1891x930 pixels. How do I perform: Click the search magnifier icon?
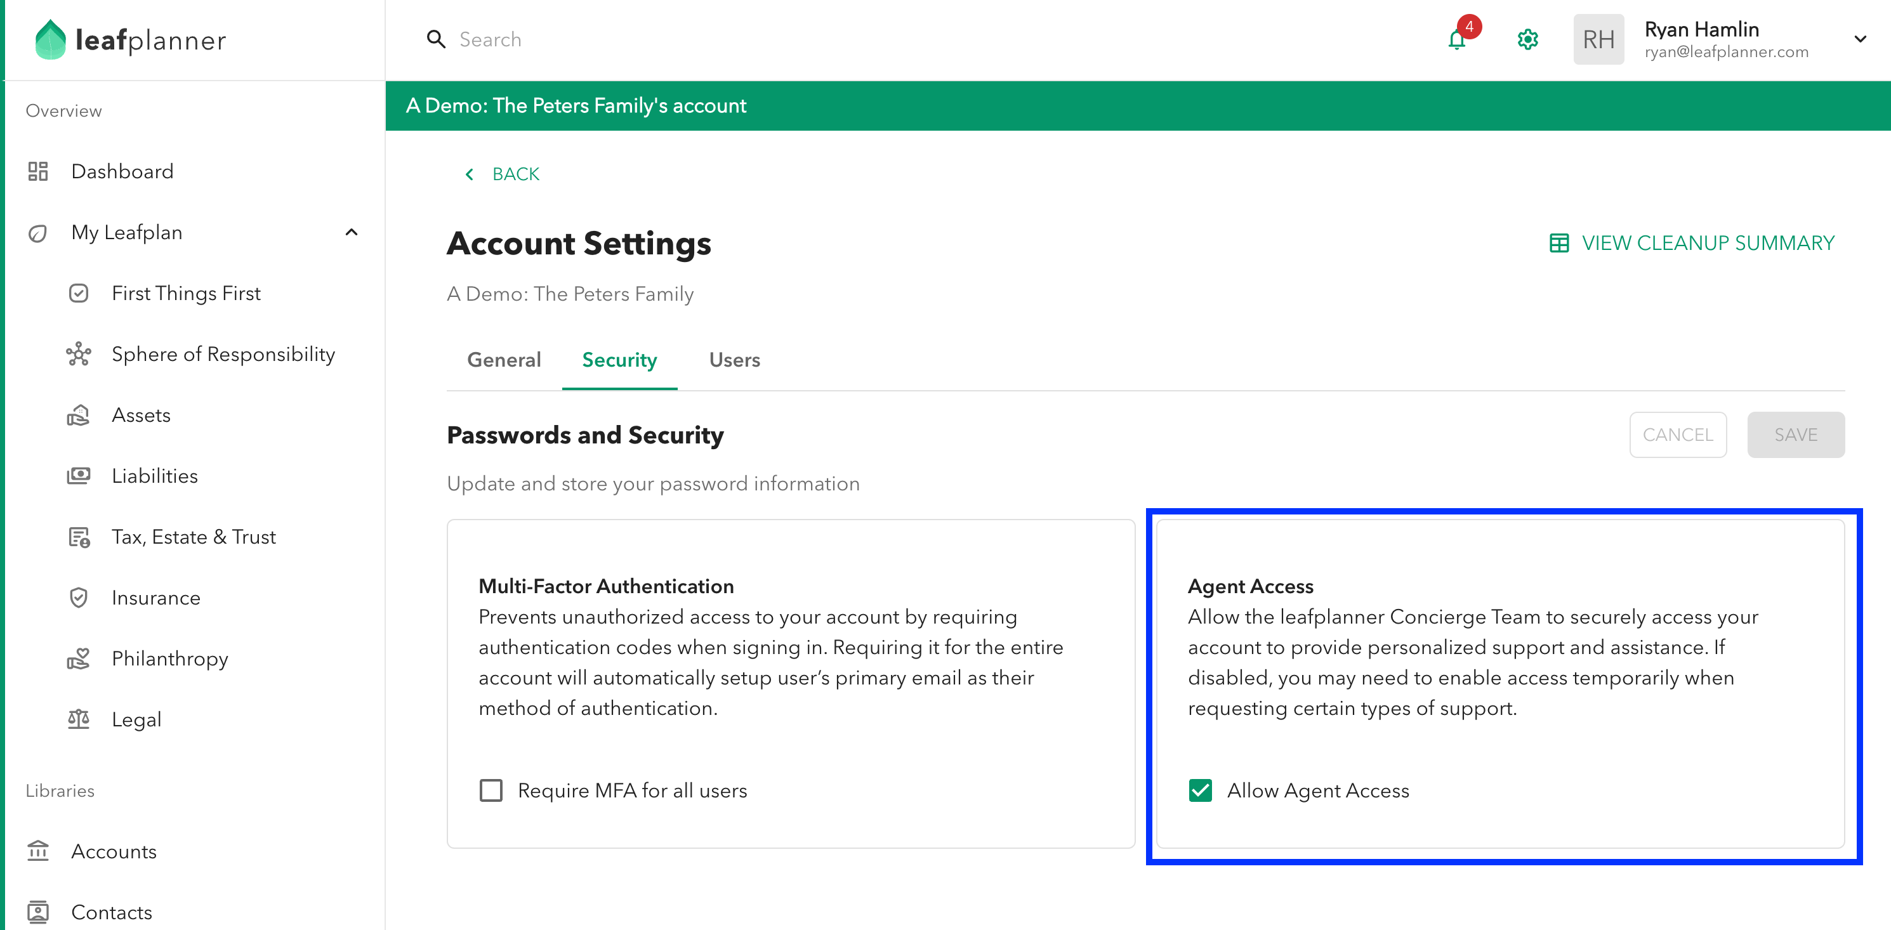coord(436,39)
